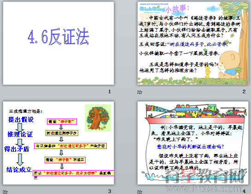The height and width of the screenshot is (194, 251).
Task: Click the arrow below 提出假设
Action: point(20,127)
